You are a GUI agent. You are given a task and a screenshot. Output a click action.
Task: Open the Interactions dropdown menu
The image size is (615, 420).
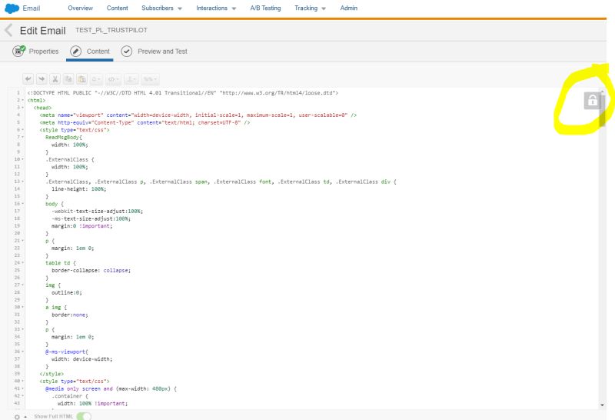pyautogui.click(x=216, y=8)
